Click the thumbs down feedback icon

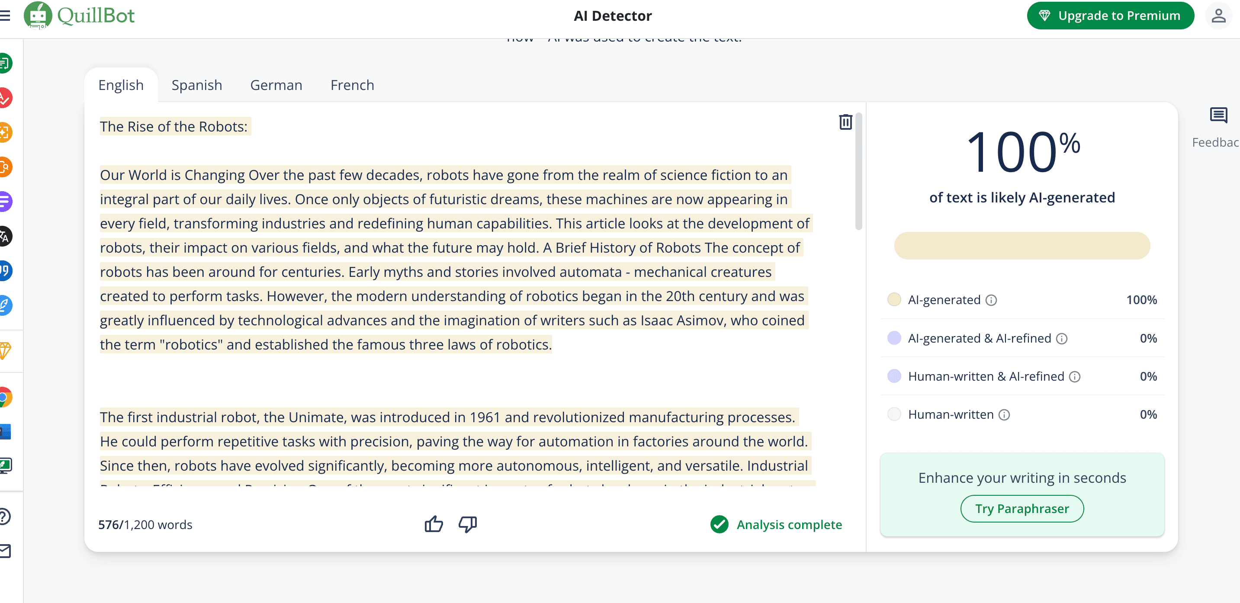467,524
